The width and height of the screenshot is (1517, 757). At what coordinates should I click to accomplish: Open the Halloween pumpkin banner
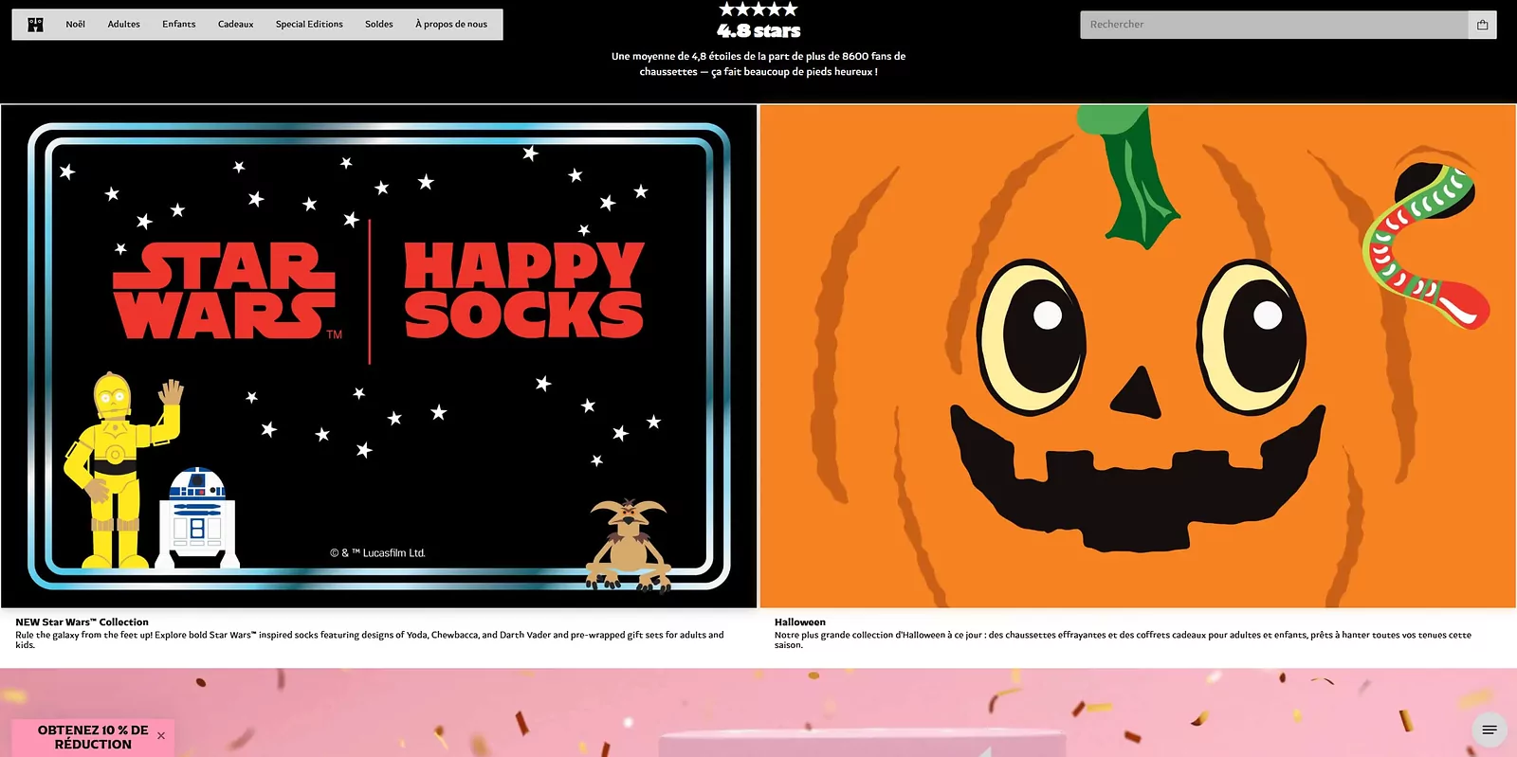(x=1138, y=356)
